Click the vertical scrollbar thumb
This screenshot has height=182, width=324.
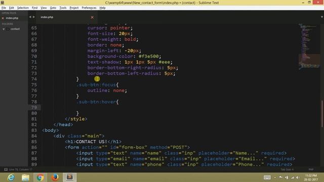322,113
